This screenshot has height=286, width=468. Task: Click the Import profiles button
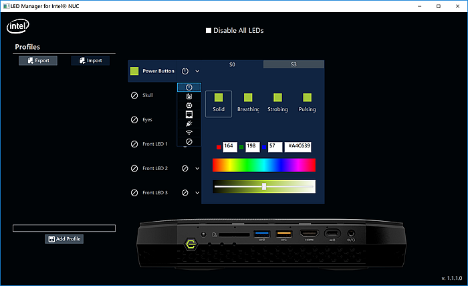[x=90, y=61]
